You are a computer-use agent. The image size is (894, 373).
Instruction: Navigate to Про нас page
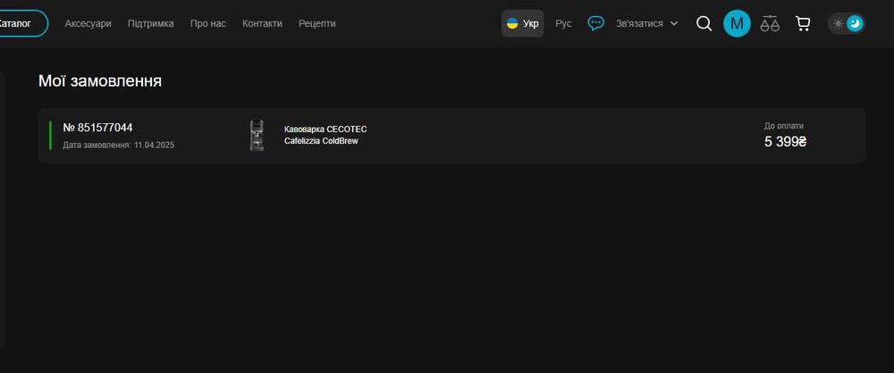tap(208, 23)
